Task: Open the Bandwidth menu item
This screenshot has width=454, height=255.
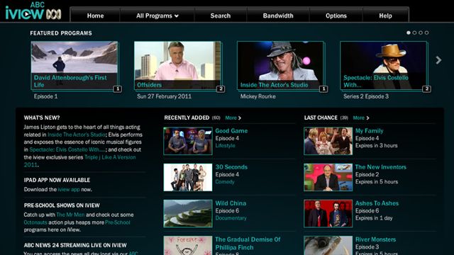Action: tap(278, 16)
